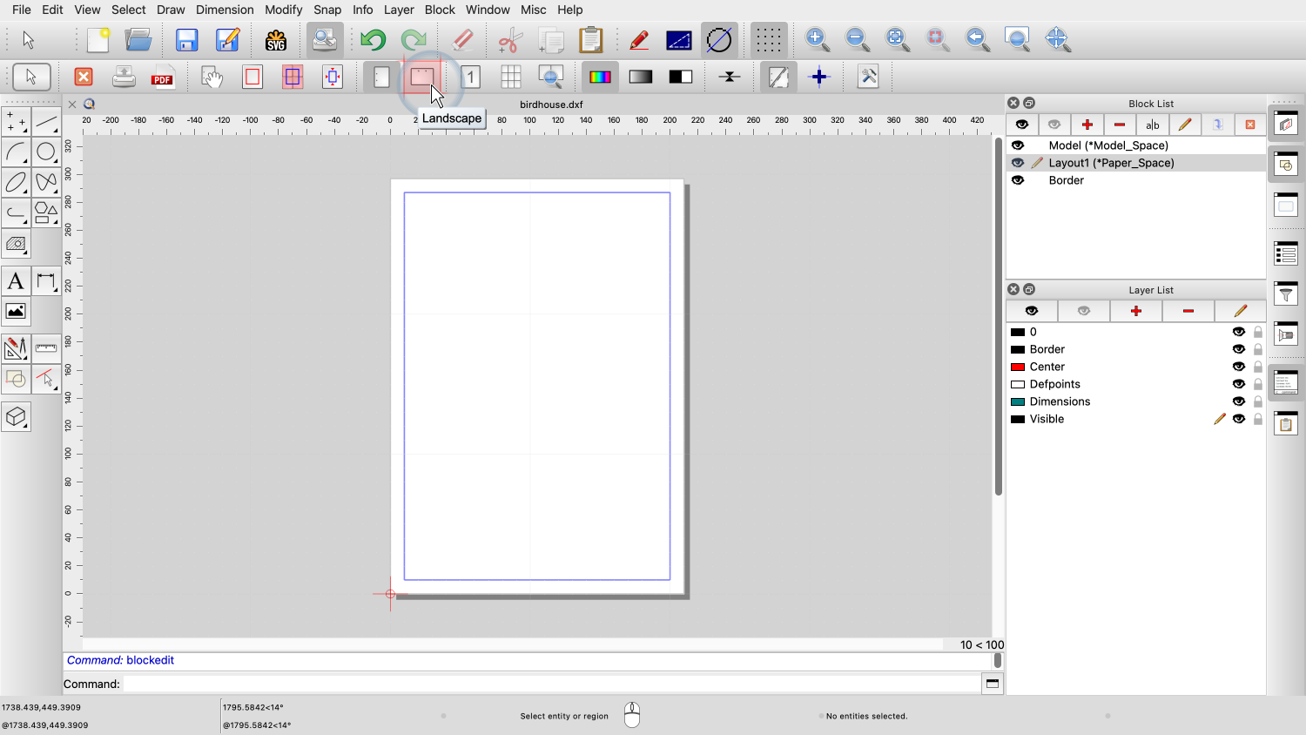1306x735 pixels.
Task: Expand the Arc tools palette
Action: pyautogui.click(x=16, y=152)
